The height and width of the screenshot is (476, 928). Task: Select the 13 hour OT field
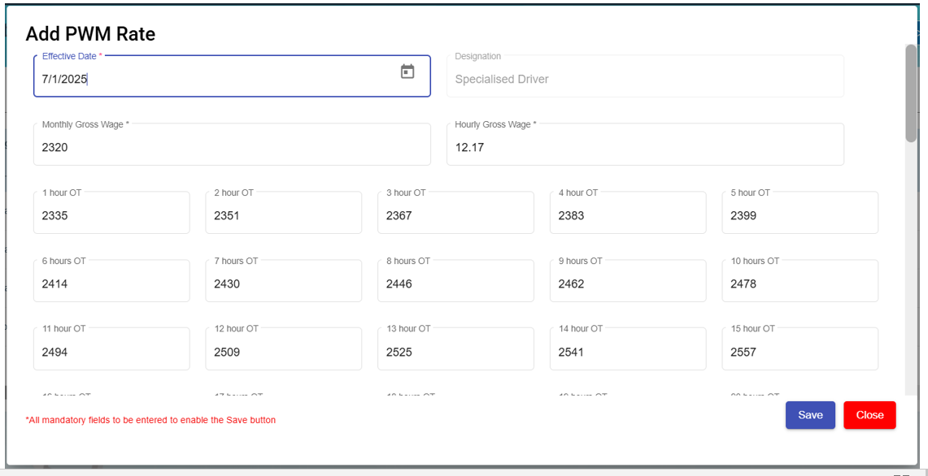(455, 352)
